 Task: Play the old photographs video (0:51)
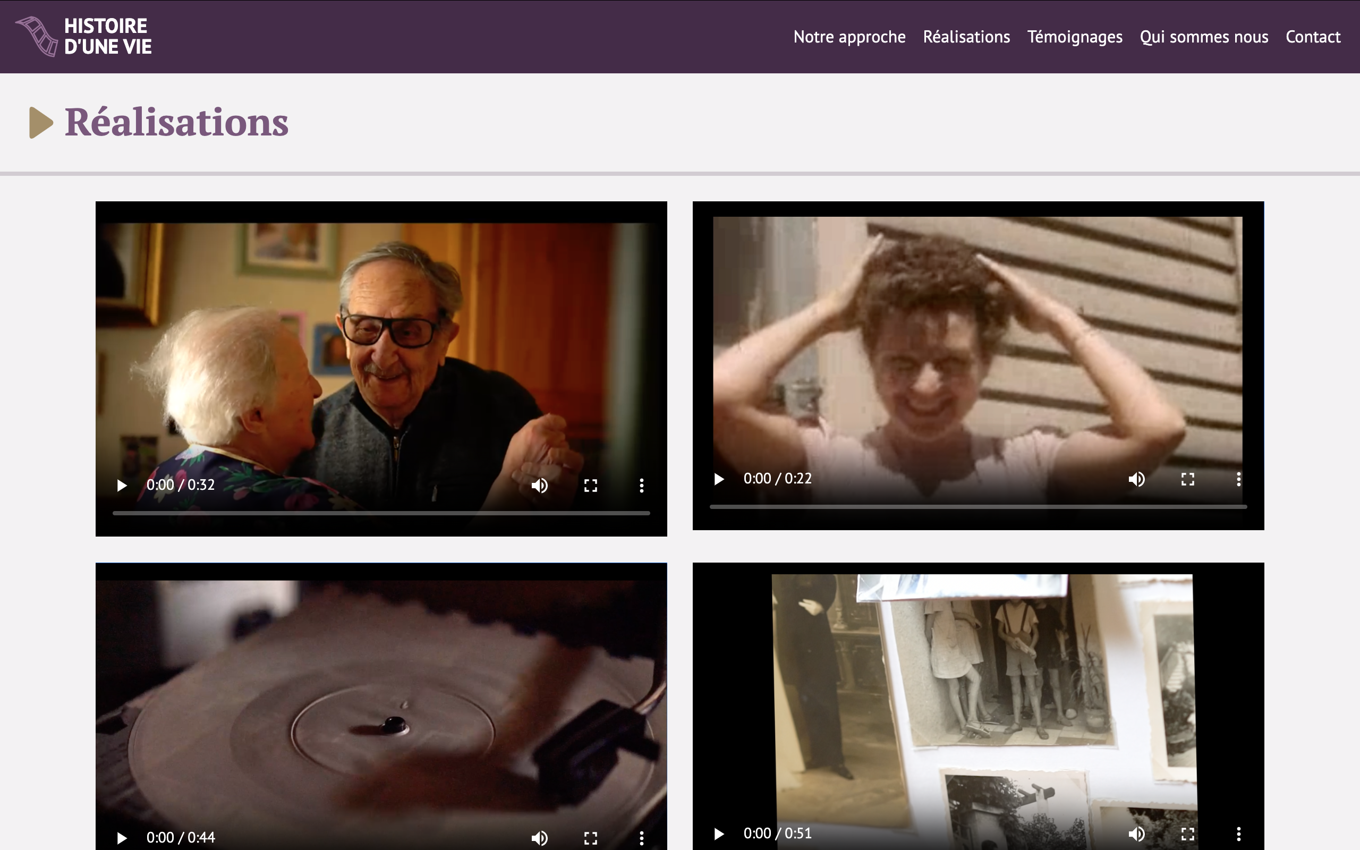(x=719, y=834)
